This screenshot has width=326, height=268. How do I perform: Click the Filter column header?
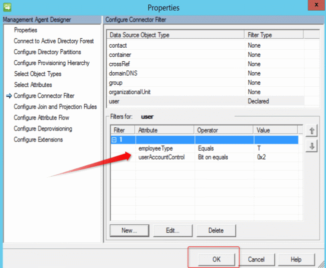123,130
